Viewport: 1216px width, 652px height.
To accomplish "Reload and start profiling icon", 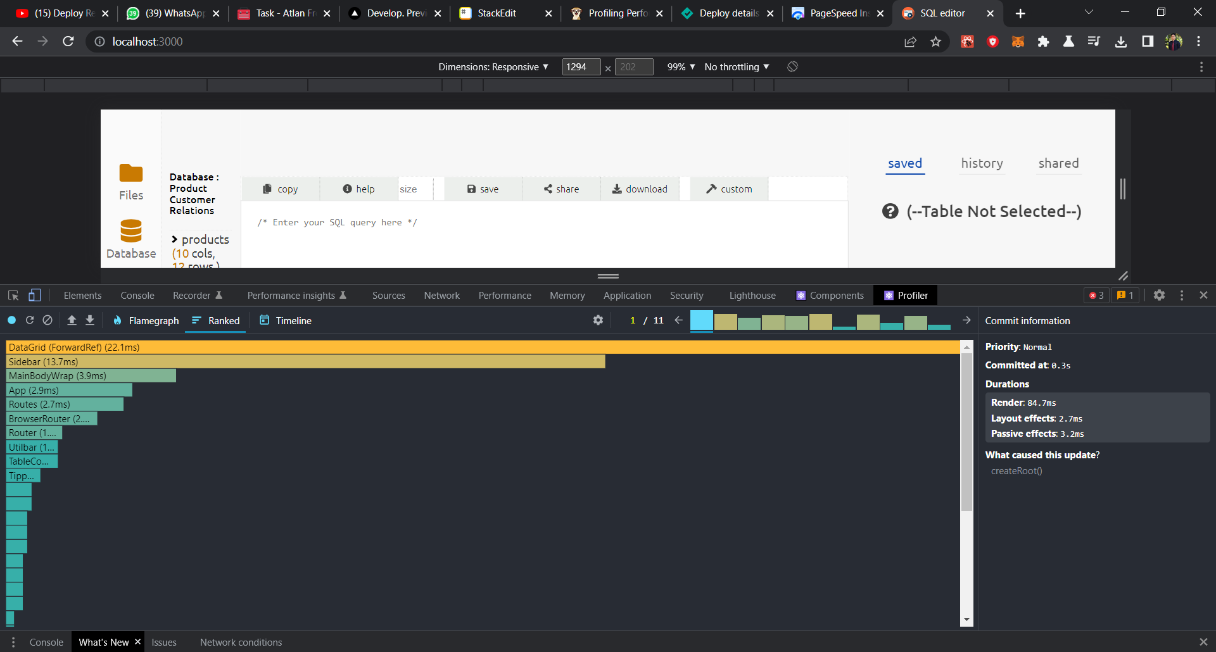I will [x=29, y=320].
